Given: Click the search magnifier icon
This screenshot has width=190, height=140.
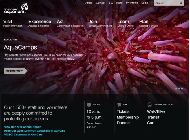Looking at the screenshot, I should point(181,3).
